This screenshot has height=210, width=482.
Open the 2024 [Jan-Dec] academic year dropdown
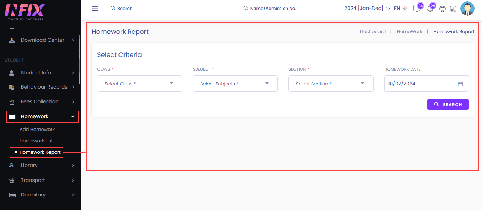367,8
